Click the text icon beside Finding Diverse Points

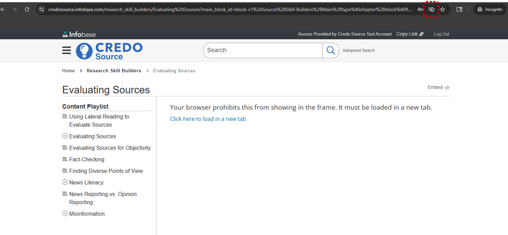(65, 171)
